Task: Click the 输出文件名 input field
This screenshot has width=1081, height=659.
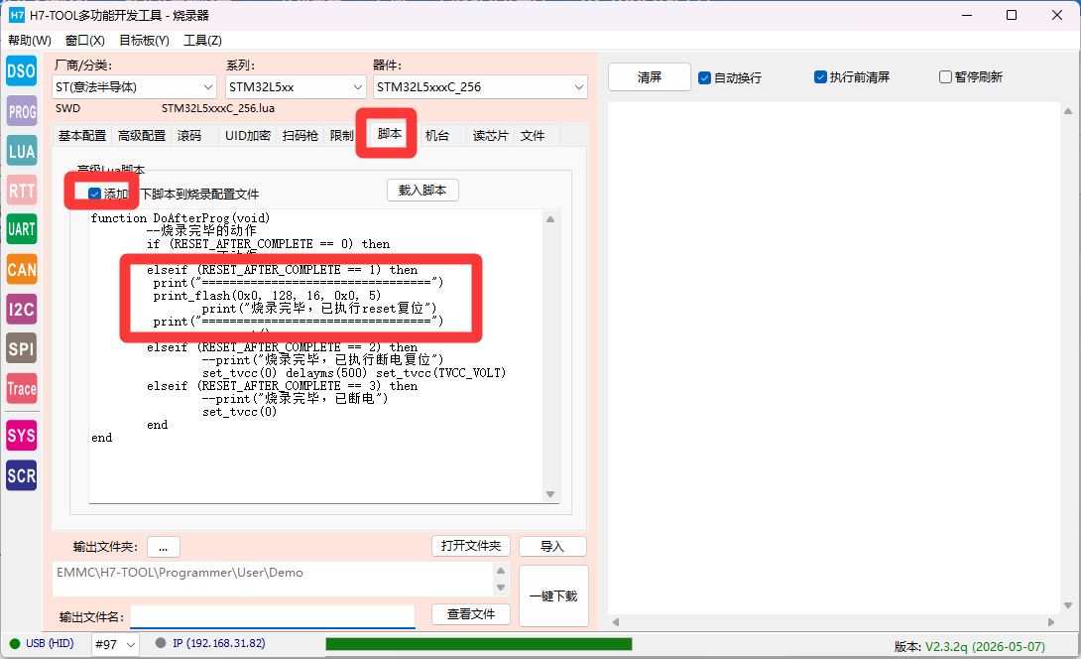Action: 273,617
